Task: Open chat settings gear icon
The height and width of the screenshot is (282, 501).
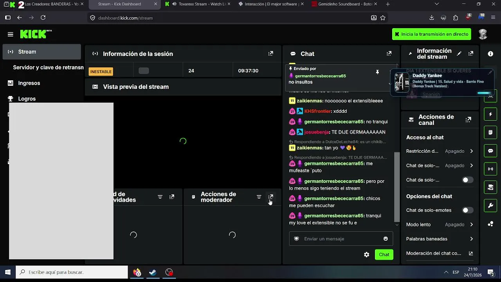Action: [366, 255]
